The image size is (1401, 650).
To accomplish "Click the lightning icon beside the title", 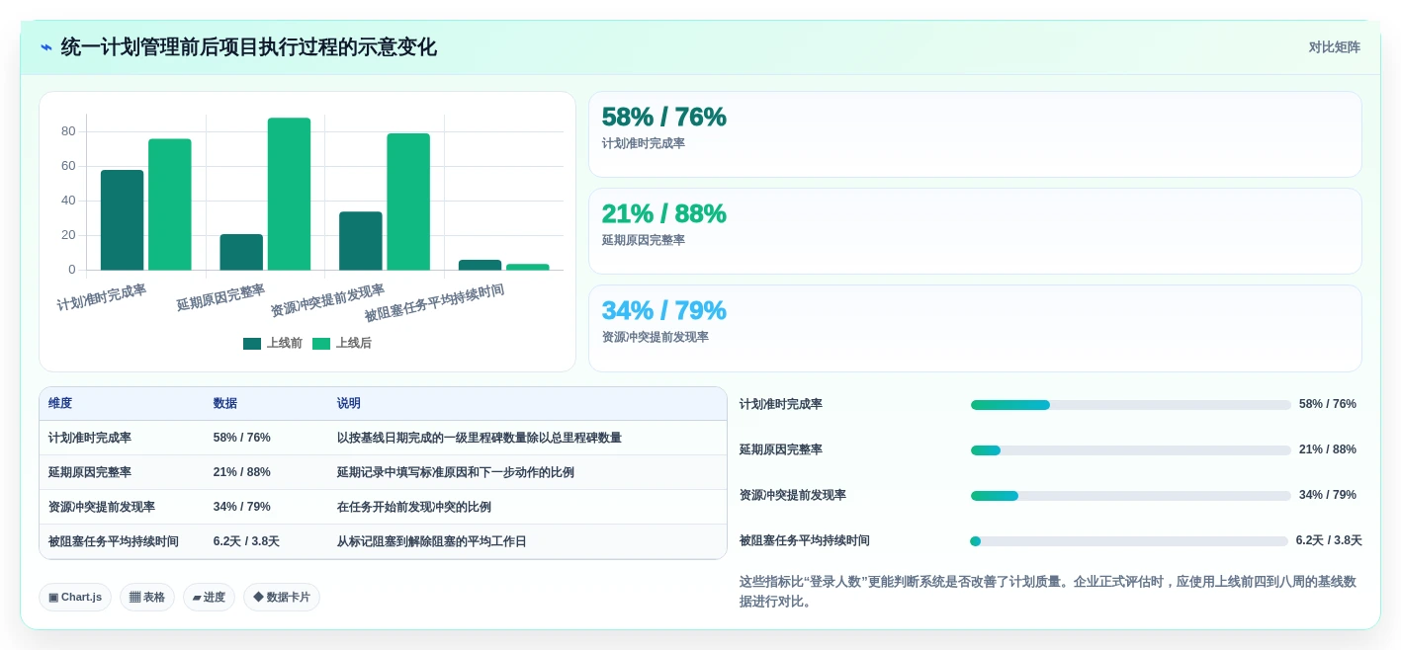I will tap(45, 47).
